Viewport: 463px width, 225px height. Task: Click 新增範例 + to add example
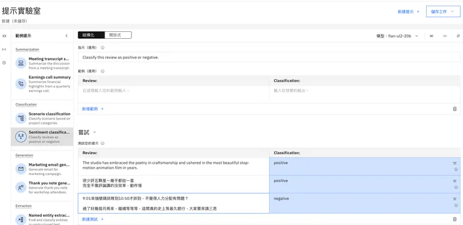coord(93,109)
